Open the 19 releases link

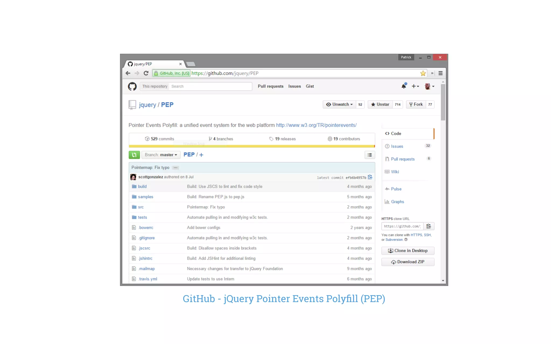[x=282, y=139]
